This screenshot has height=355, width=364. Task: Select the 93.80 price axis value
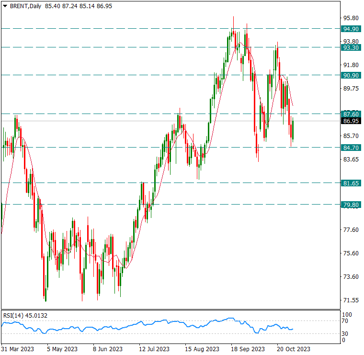tap(351, 42)
